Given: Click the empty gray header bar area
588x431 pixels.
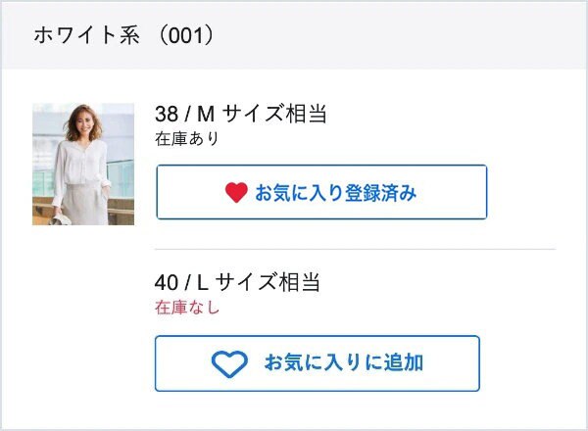Looking at the screenshot, I should [x=412, y=36].
